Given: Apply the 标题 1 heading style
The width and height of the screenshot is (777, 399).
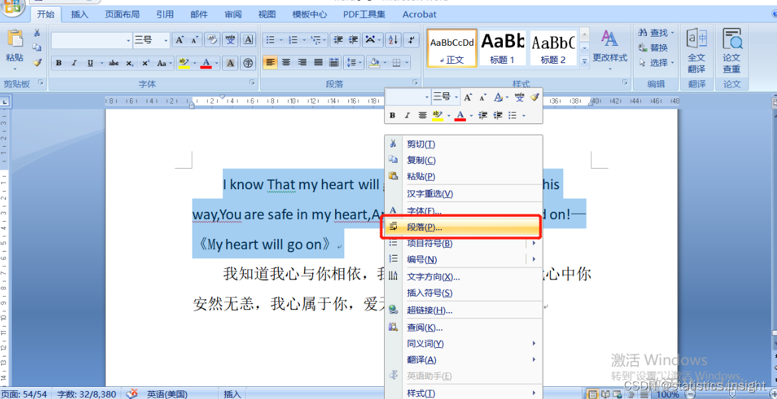Looking at the screenshot, I should pyautogui.click(x=502, y=48).
